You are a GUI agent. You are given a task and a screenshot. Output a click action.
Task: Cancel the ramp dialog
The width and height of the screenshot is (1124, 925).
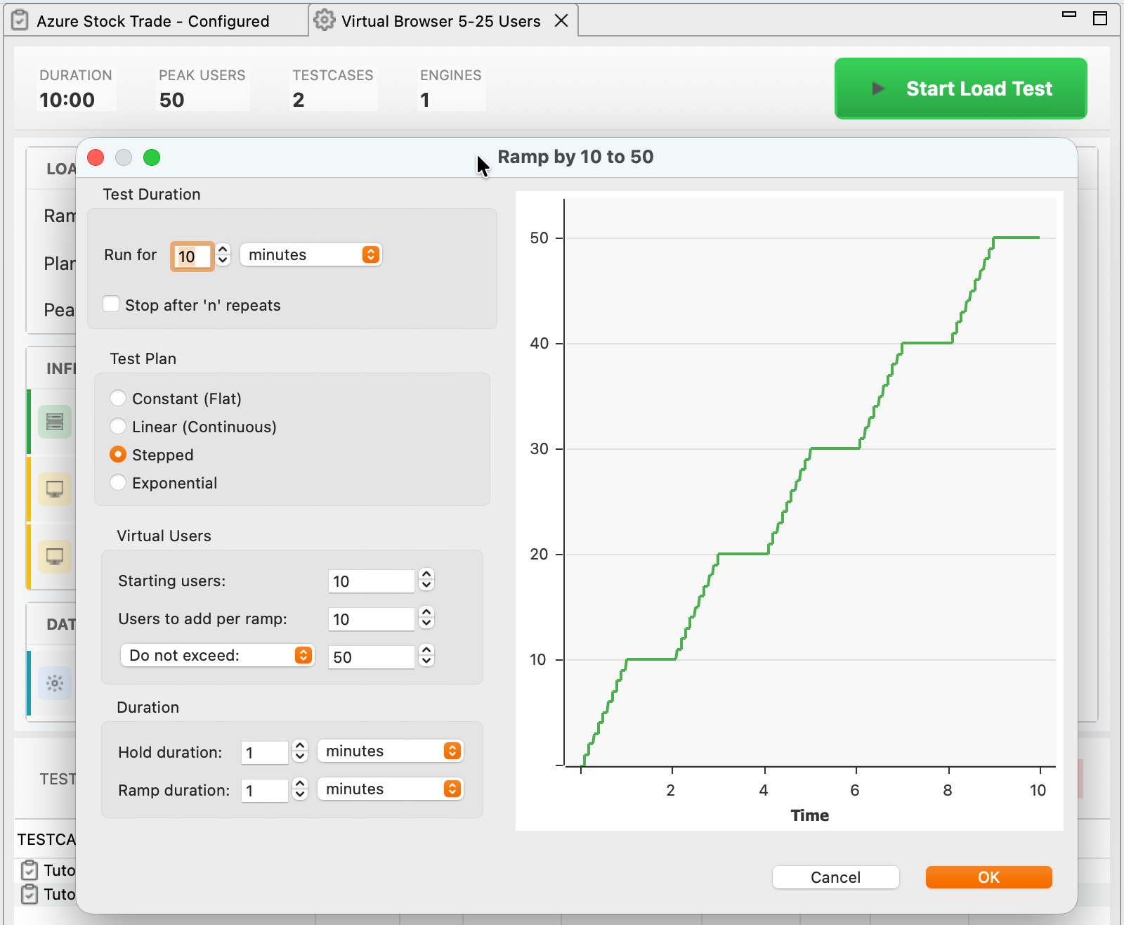[835, 877]
